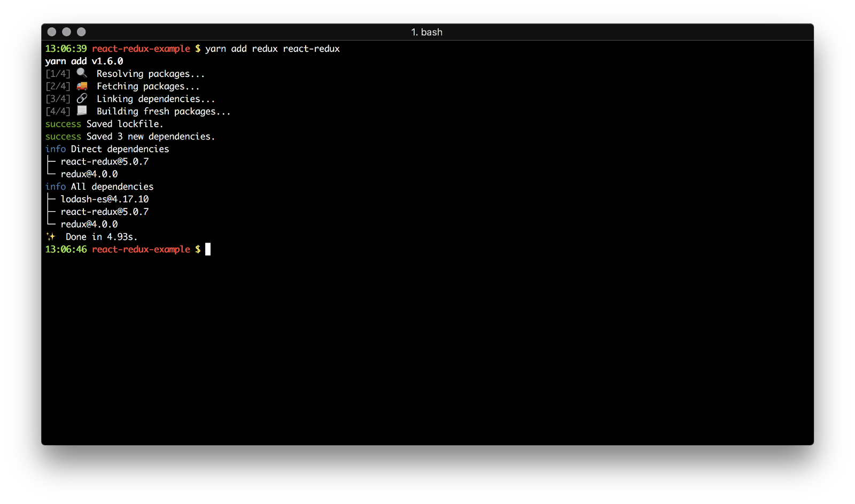Click the truck emoji beside Fetching packages
855x504 pixels.
click(x=82, y=86)
